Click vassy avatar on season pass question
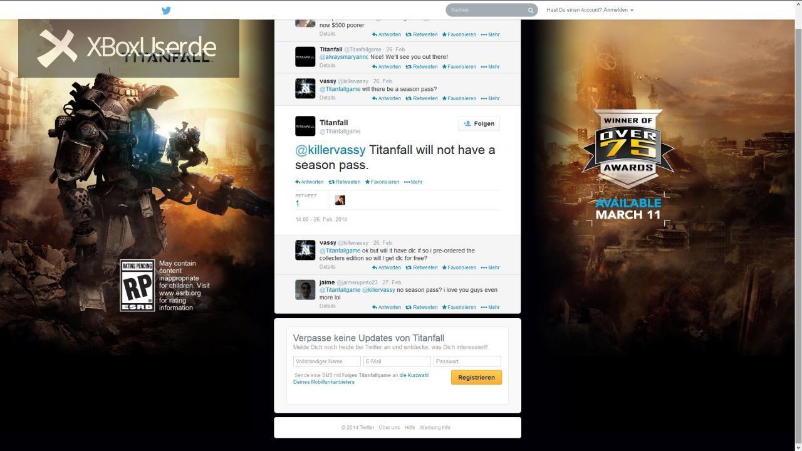The height and width of the screenshot is (451, 802). tap(305, 88)
